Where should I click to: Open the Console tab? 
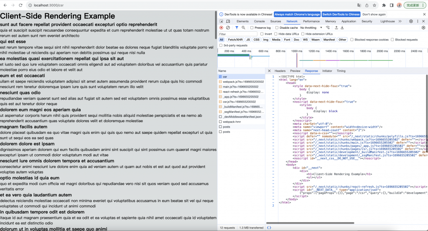[259, 21]
